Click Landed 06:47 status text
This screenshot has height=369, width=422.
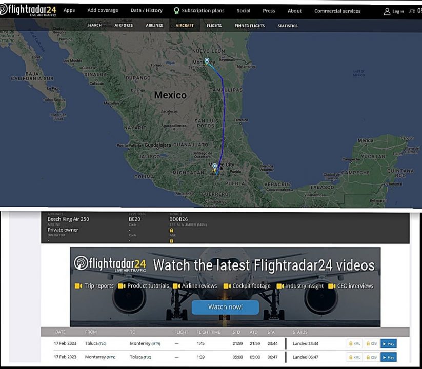305,357
